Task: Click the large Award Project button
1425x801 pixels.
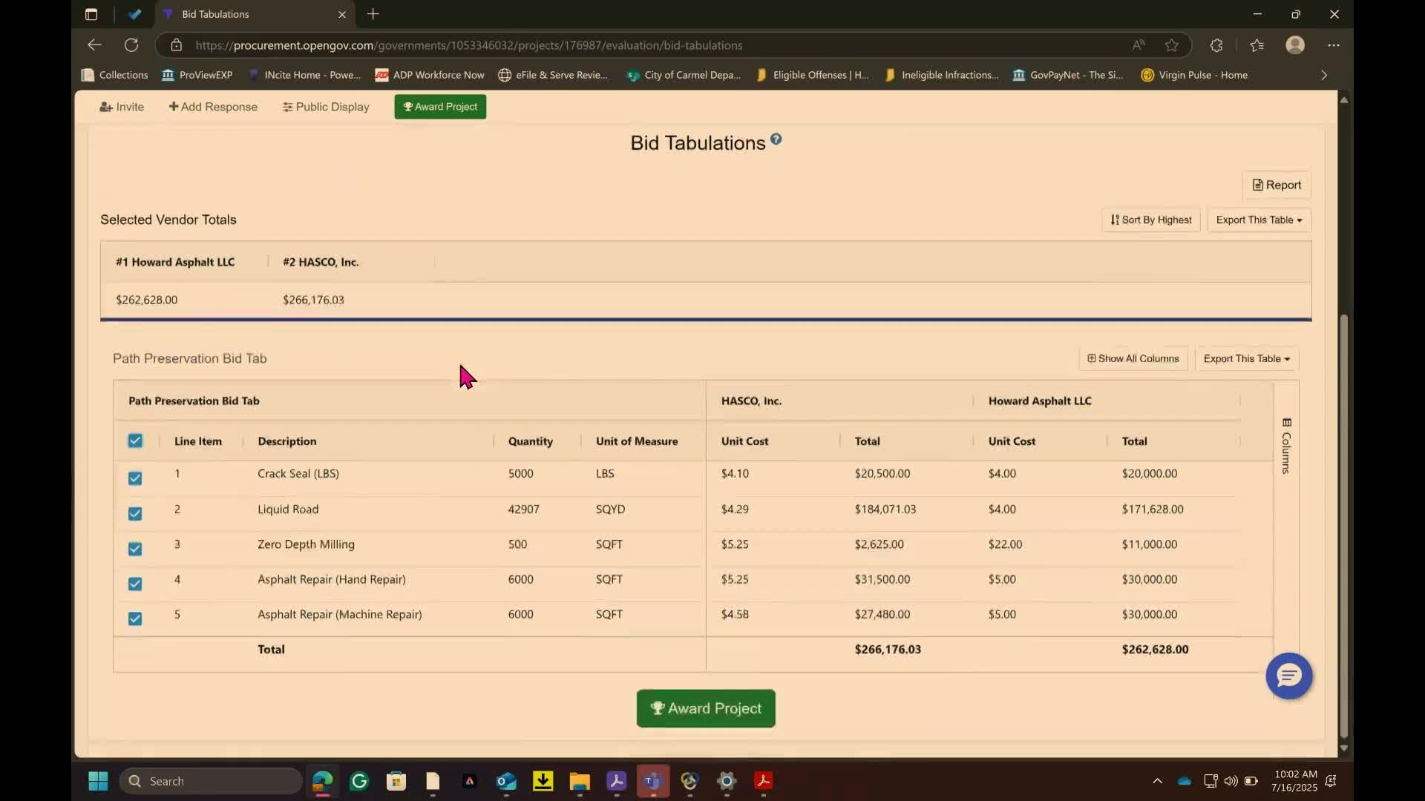Action: 705,708
